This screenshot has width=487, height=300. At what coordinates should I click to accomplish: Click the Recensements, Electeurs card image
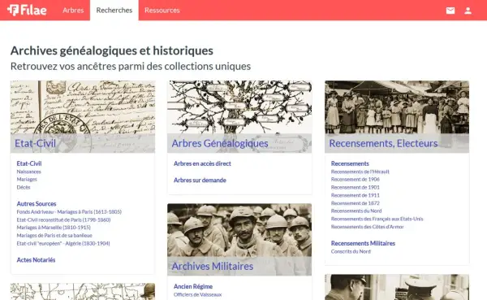[x=397, y=117]
